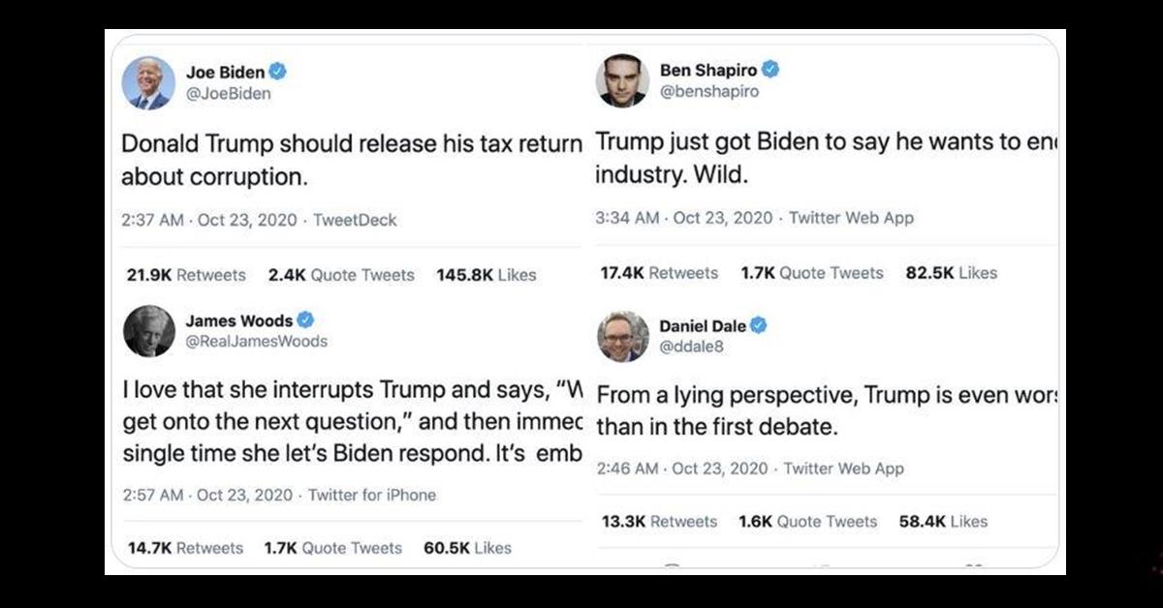Open the 13.3K Retweets on Dale's tweet
This screenshot has height=608, width=1163.
click(x=659, y=521)
